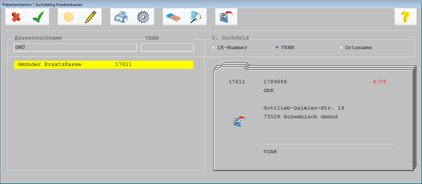422x184 pixels.
Task: Clear fields with the eraser icon
Action: click(174, 17)
